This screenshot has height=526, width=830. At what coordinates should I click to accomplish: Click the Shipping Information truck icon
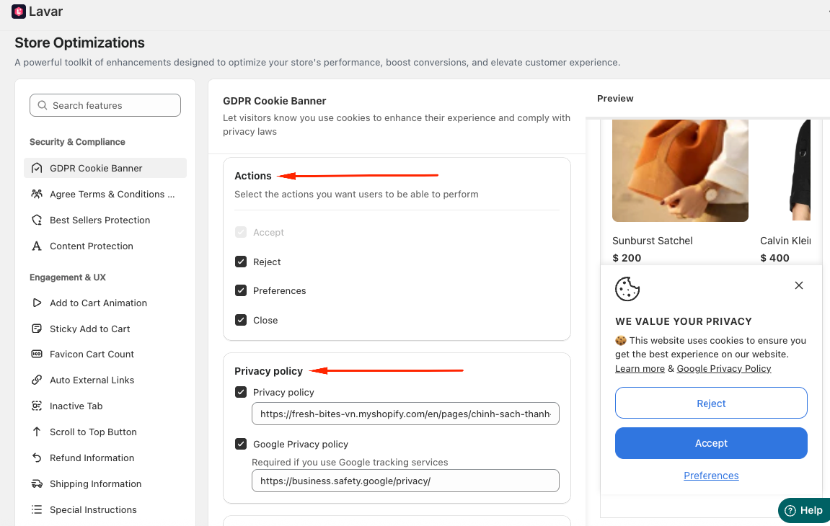tap(37, 483)
